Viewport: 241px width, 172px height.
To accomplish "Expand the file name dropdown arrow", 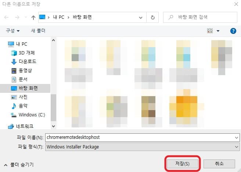I will coord(237,138).
